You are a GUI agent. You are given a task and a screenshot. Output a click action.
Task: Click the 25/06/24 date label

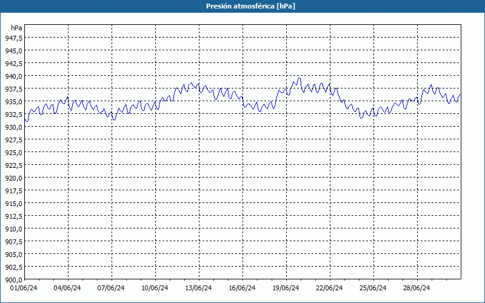point(373,288)
